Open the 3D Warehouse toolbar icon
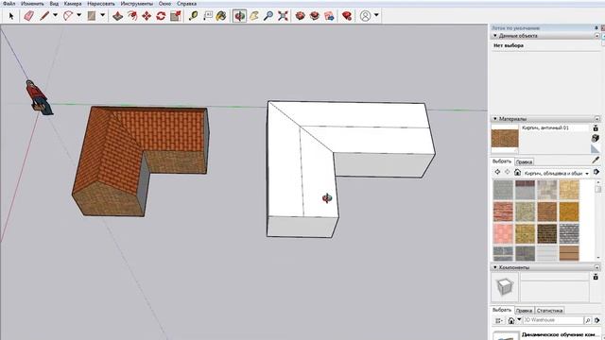The height and width of the screenshot is (340, 605). coord(301,16)
